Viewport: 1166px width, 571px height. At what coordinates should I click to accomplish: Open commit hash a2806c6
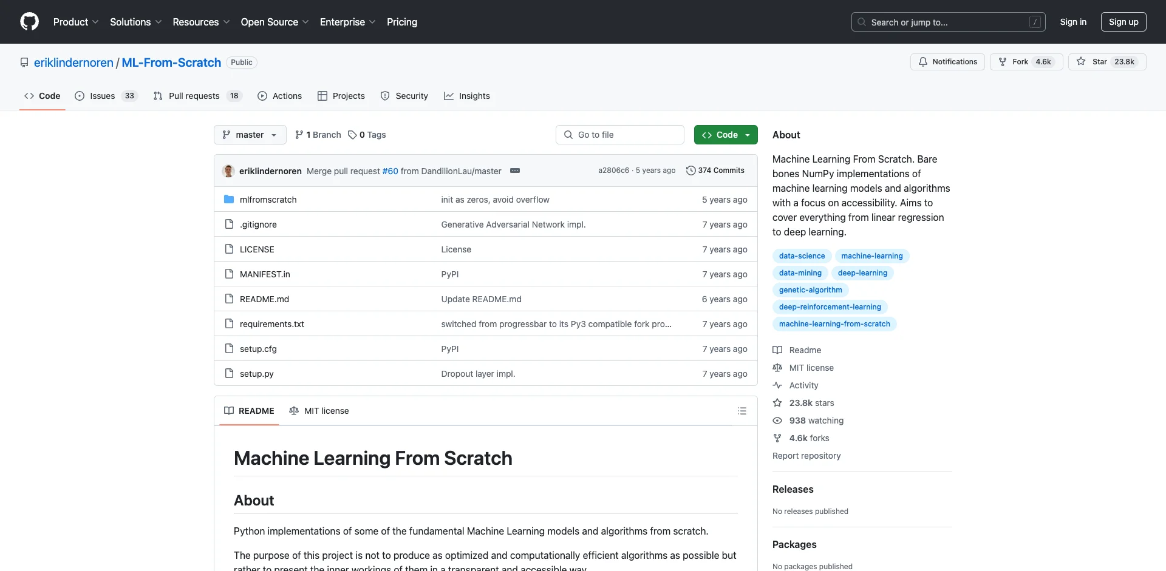click(613, 171)
